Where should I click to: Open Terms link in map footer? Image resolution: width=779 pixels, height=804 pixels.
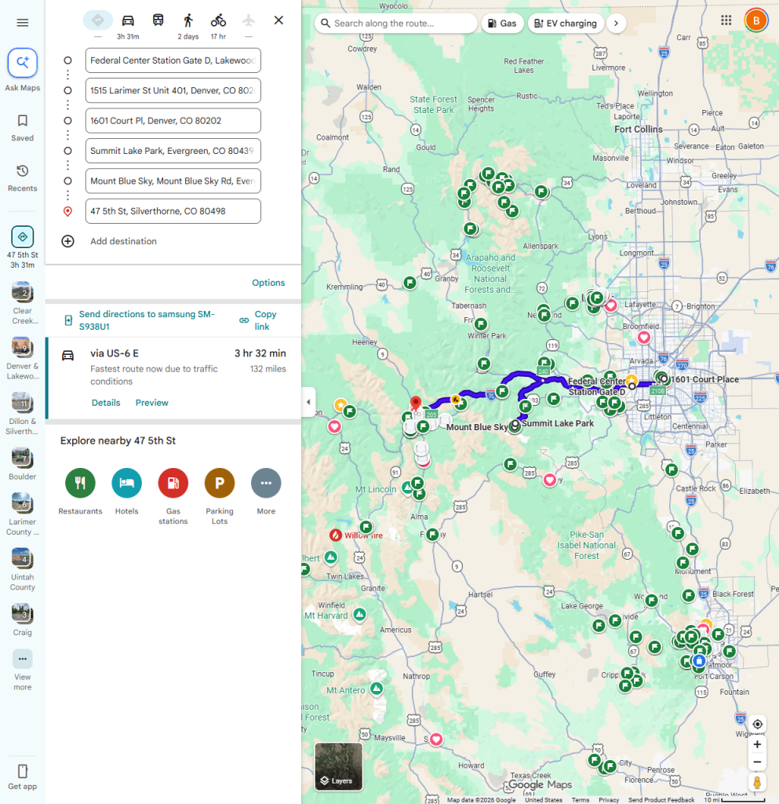[x=581, y=800]
